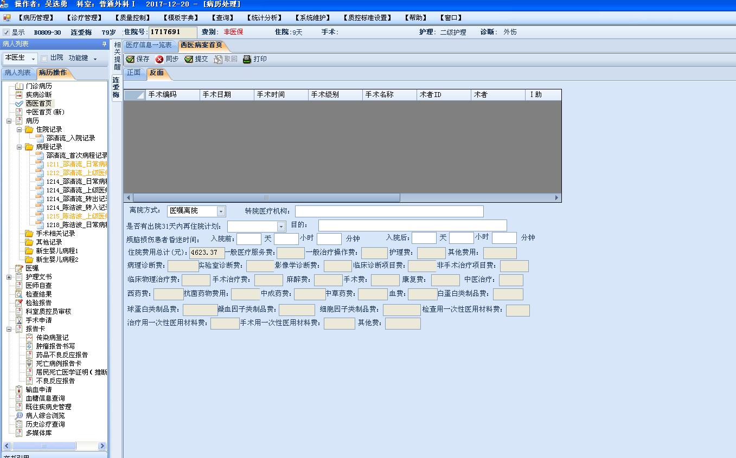
Task: Click the 历史诊疗查询 icon
Action: tap(20, 424)
